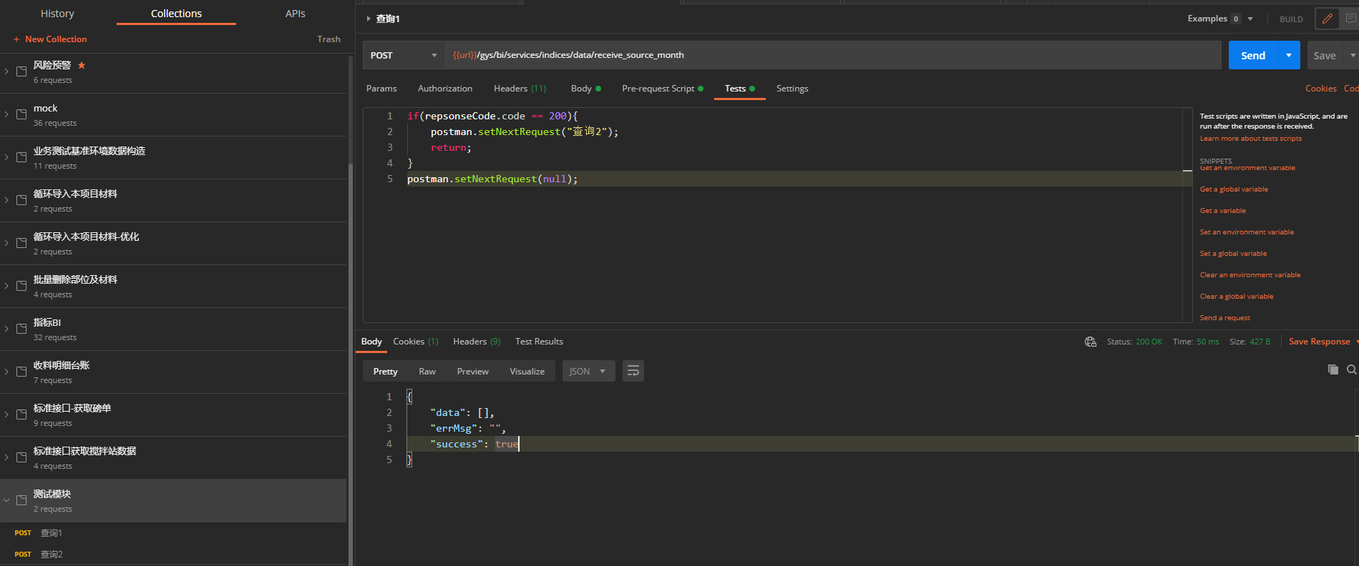The height and width of the screenshot is (566, 1359).
Task: Click the edit pencil icon near BUILD
Action: [1327, 19]
